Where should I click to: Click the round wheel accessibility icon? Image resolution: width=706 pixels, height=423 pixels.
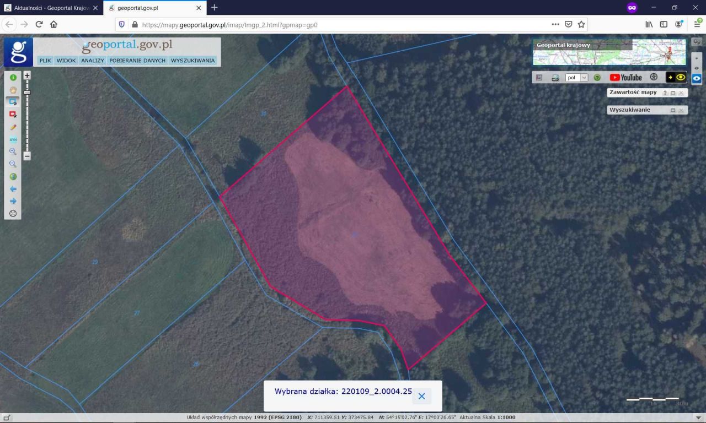pos(654,77)
